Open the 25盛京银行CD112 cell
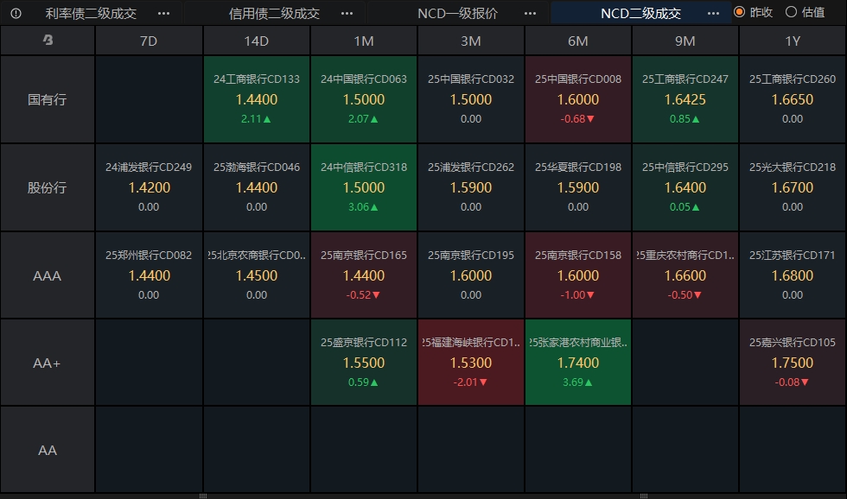Viewport: 847px width, 499px height. point(364,363)
